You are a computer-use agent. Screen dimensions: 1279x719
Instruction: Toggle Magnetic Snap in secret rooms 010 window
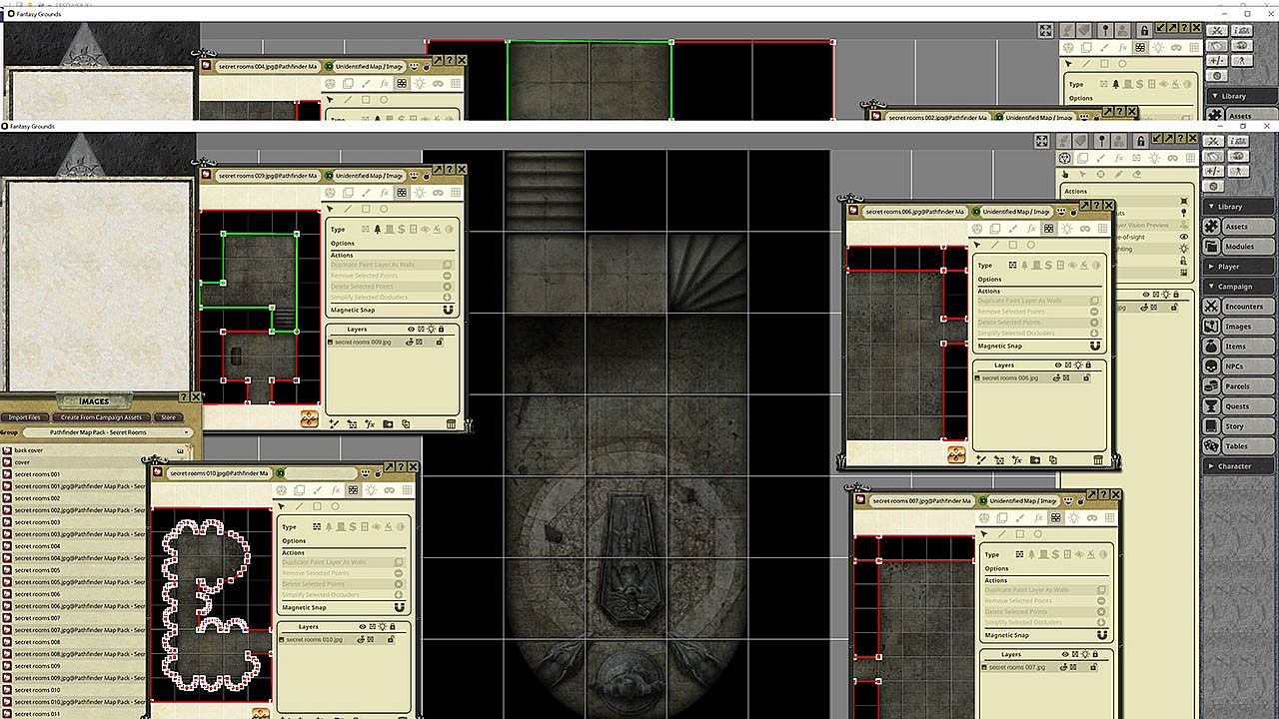[x=399, y=608]
